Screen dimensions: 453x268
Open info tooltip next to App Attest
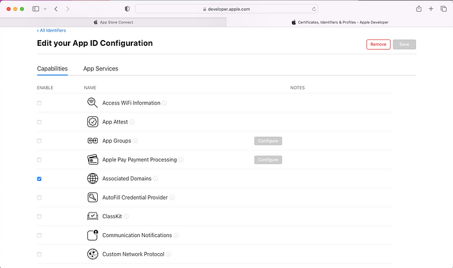tap(132, 122)
